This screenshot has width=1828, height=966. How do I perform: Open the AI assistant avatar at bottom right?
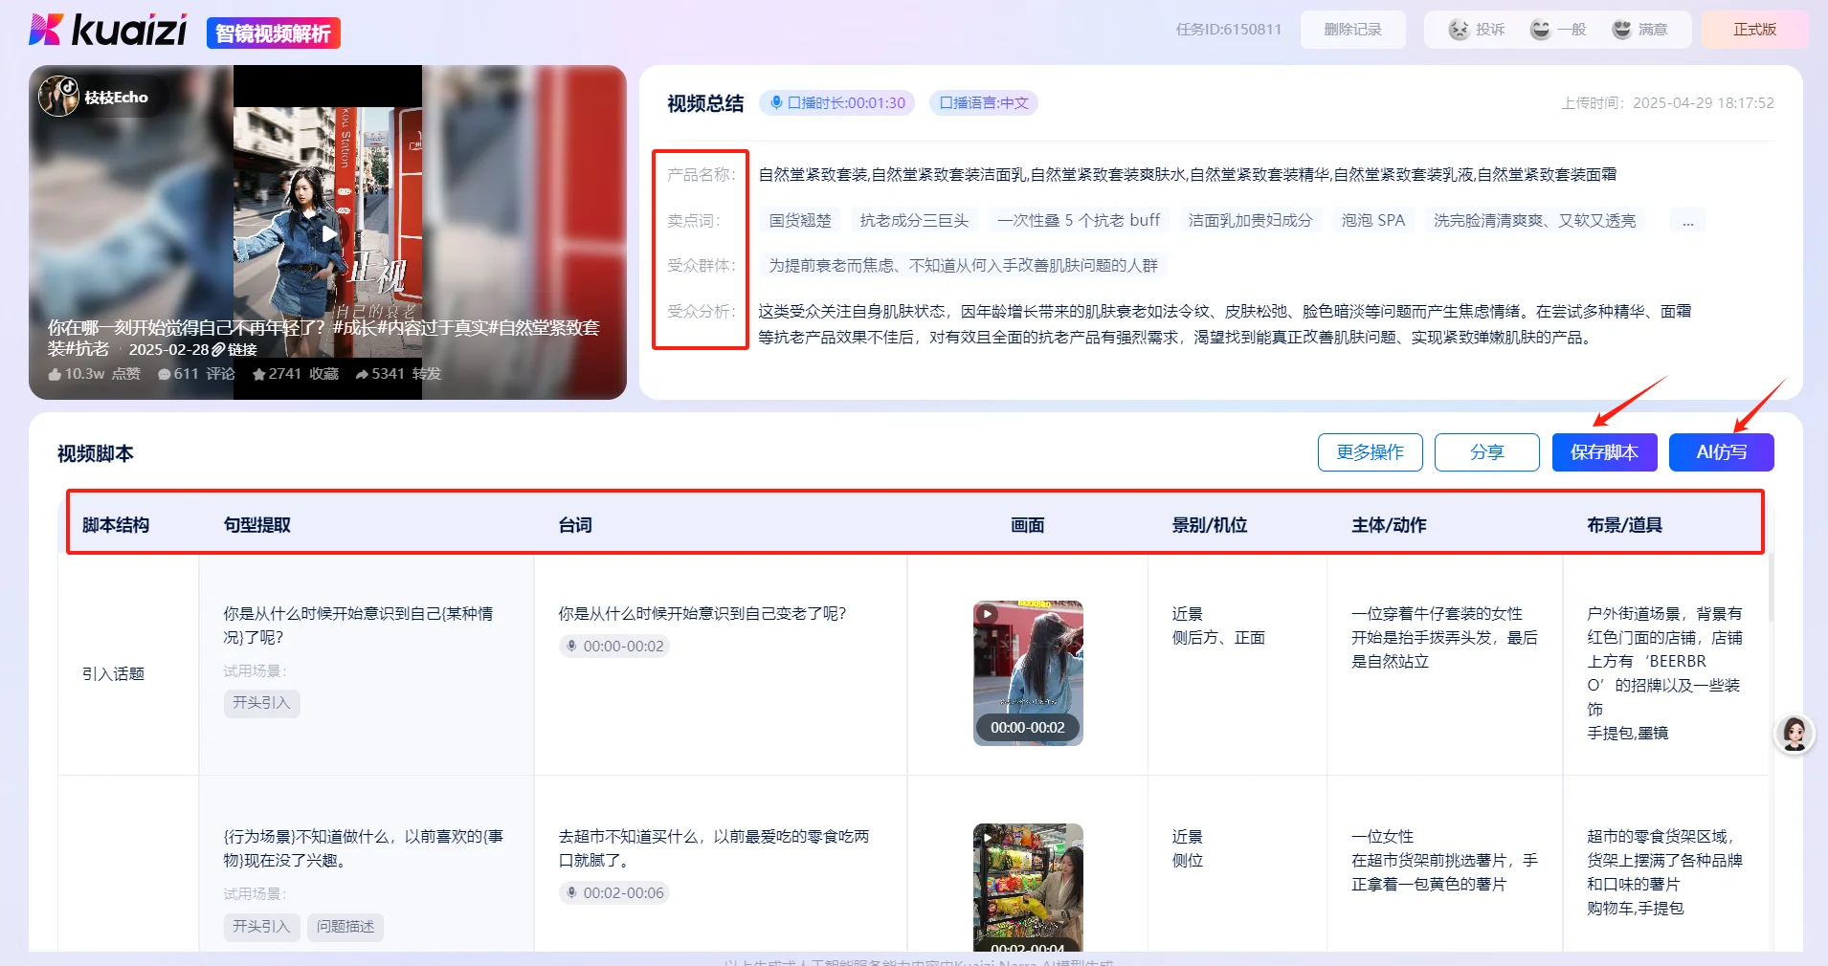pyautogui.click(x=1795, y=735)
